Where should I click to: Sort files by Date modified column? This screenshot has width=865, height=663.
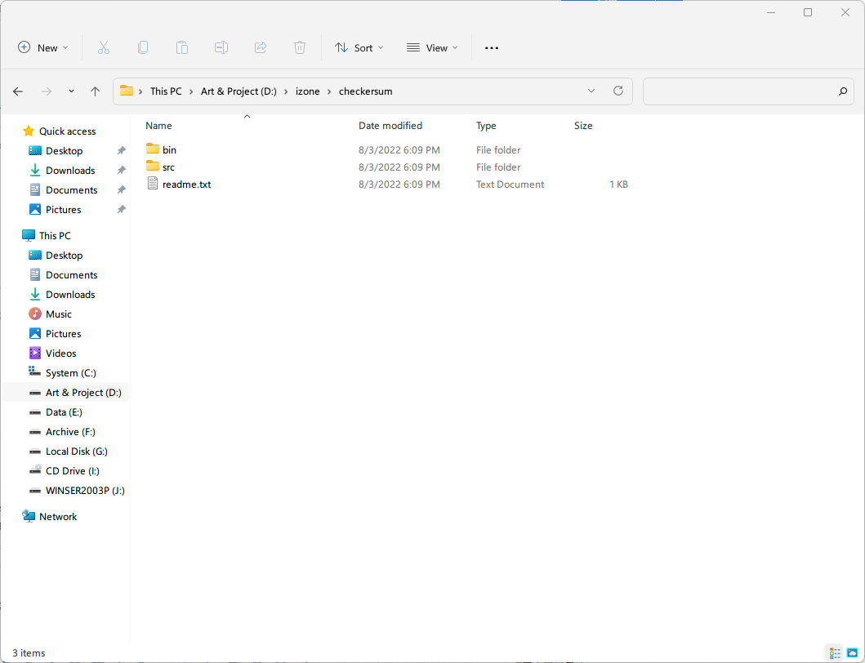click(x=390, y=126)
